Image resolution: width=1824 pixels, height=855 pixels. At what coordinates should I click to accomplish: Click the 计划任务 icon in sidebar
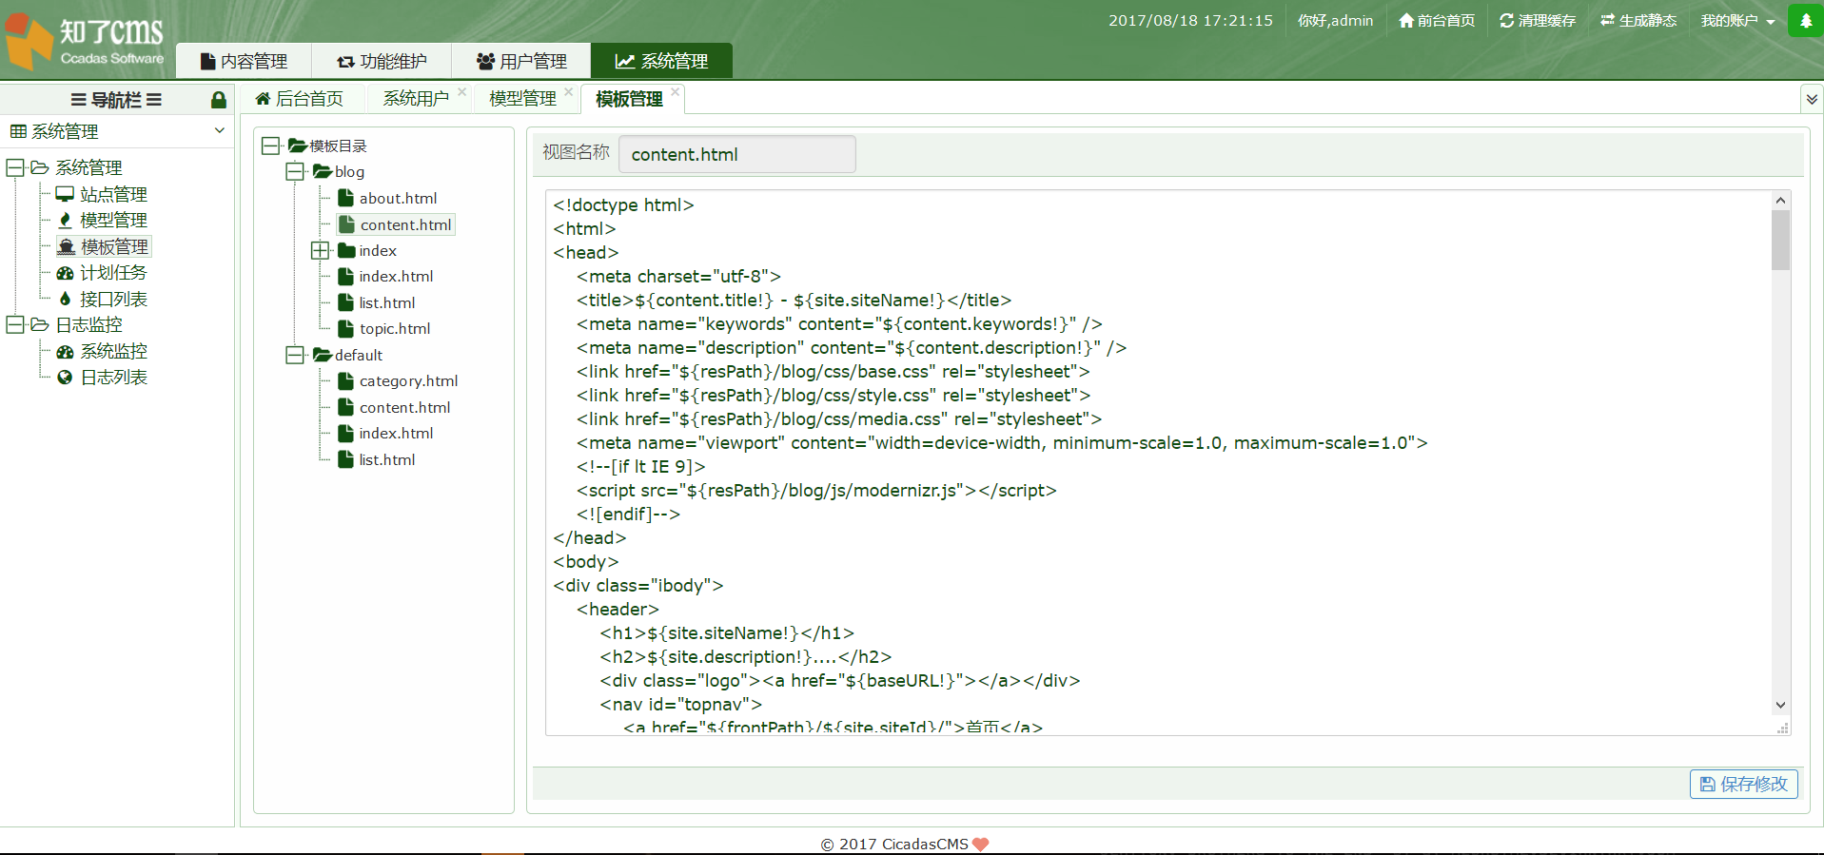65,273
